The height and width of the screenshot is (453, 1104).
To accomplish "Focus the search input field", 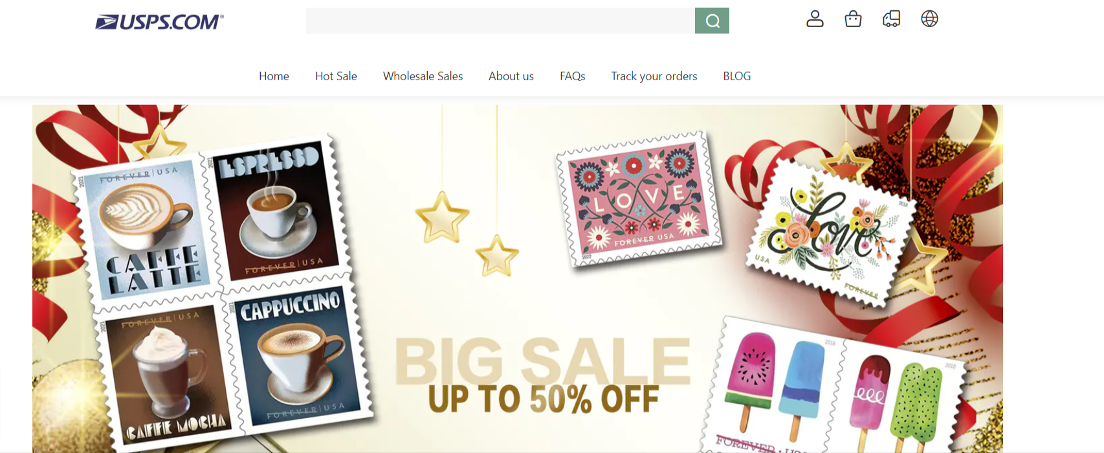I will coord(500,21).
